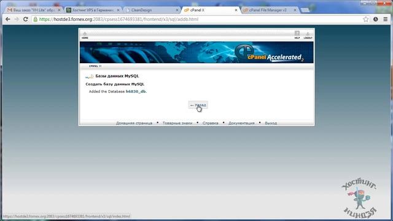This screenshot has height=221, width=393.
Task: Click the green SSL padlock icon
Action: pos(36,19)
